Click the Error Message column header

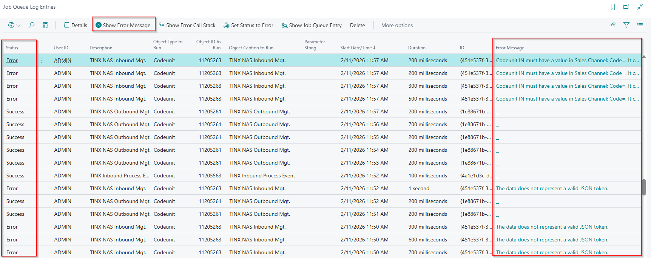click(x=510, y=48)
